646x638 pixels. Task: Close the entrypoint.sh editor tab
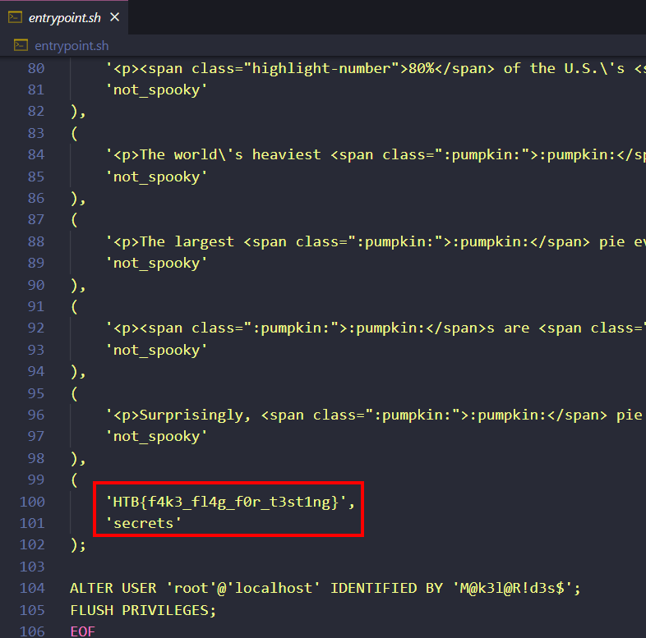114,17
